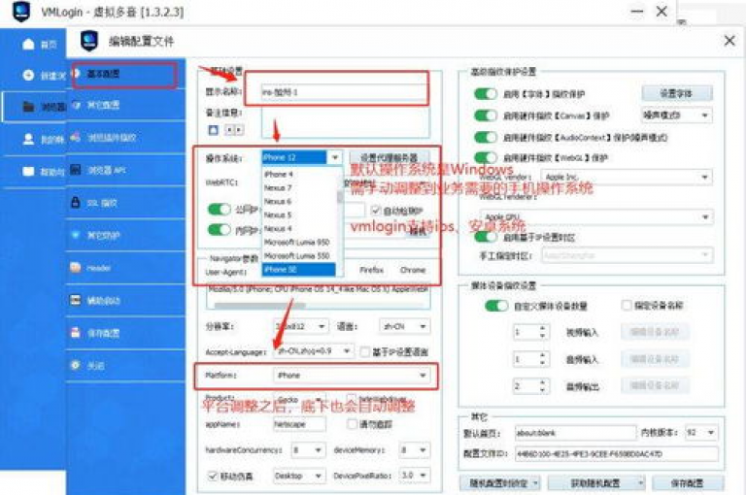Open the SSL fingerprint menu item
Screen dimensions: 746x495
coord(126,203)
